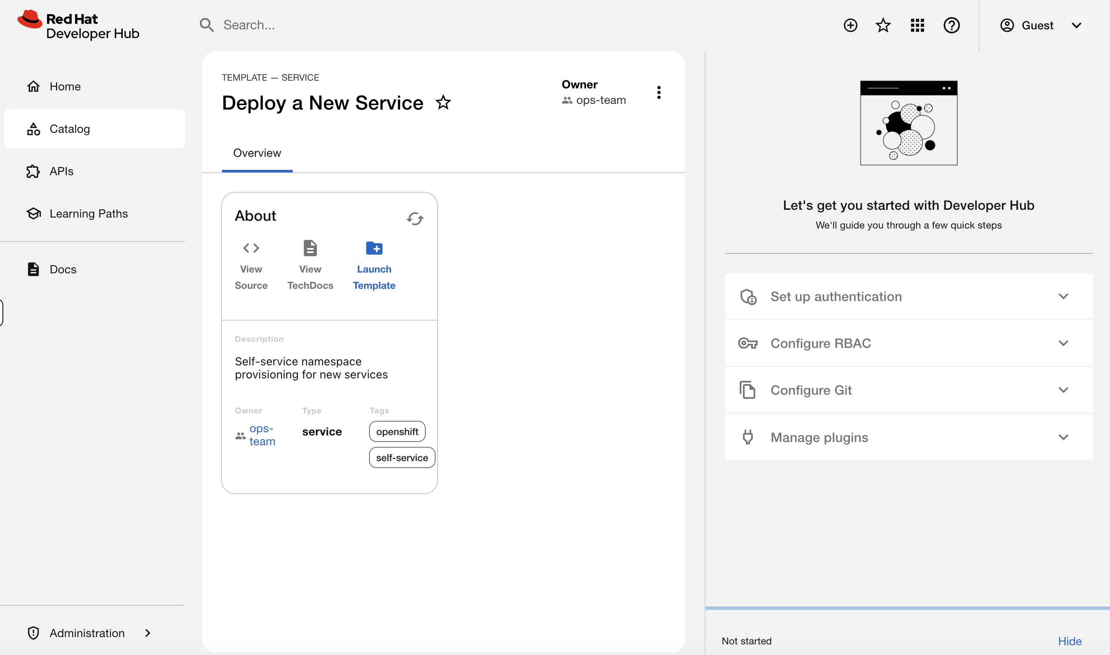Click the service type value
1110x655 pixels.
coord(322,432)
